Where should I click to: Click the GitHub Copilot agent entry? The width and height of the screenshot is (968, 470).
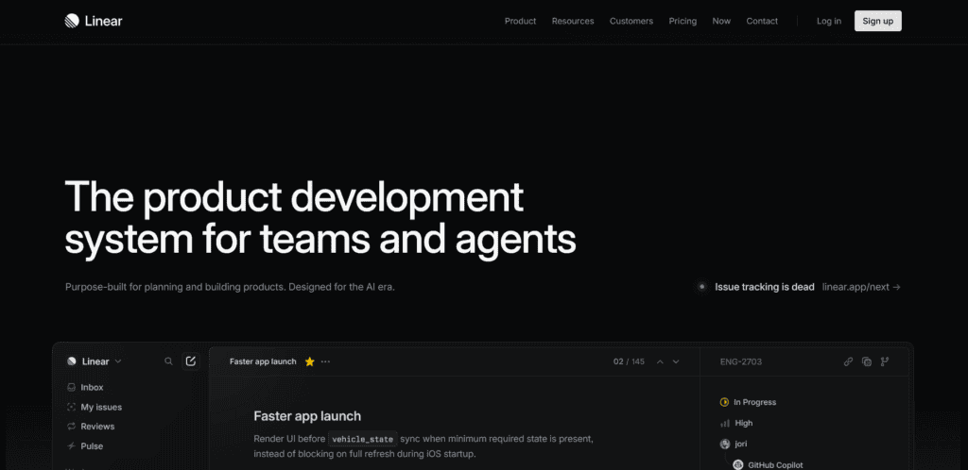click(769, 464)
